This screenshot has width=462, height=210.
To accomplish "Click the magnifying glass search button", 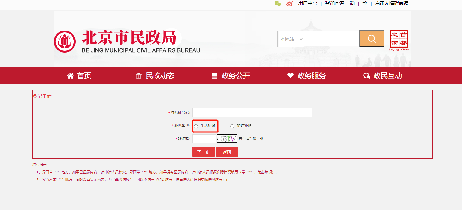I will pos(372,39).
